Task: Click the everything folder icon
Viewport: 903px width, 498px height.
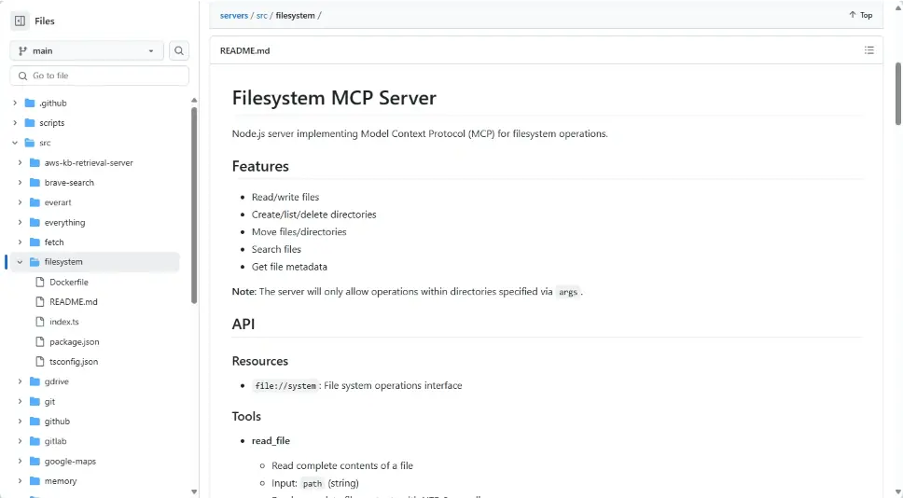Action: [x=35, y=223]
